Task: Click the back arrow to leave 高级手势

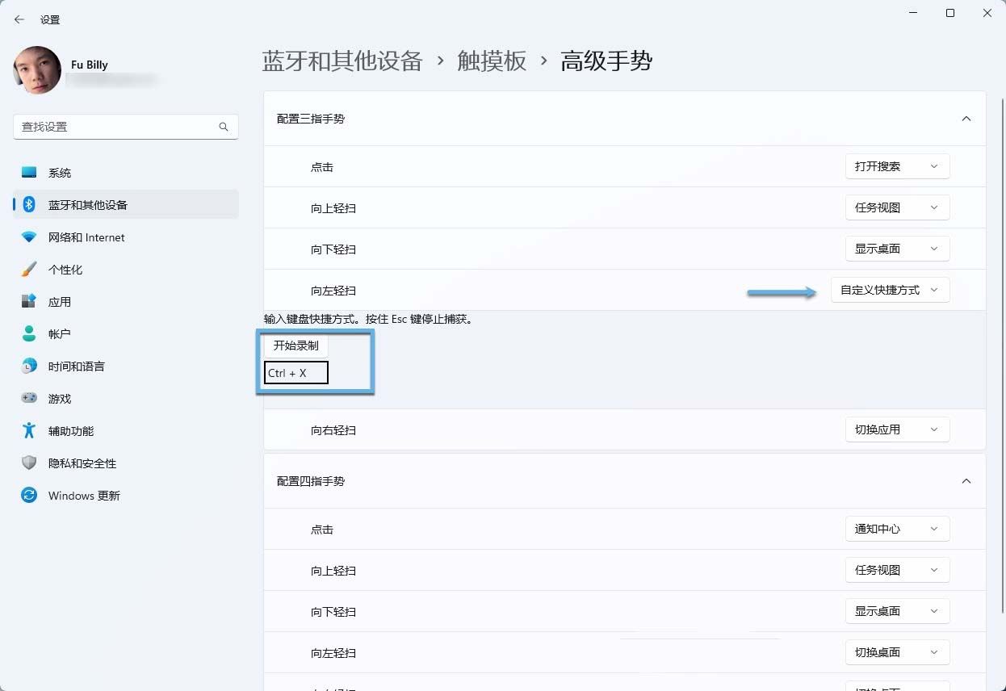Action: point(19,19)
